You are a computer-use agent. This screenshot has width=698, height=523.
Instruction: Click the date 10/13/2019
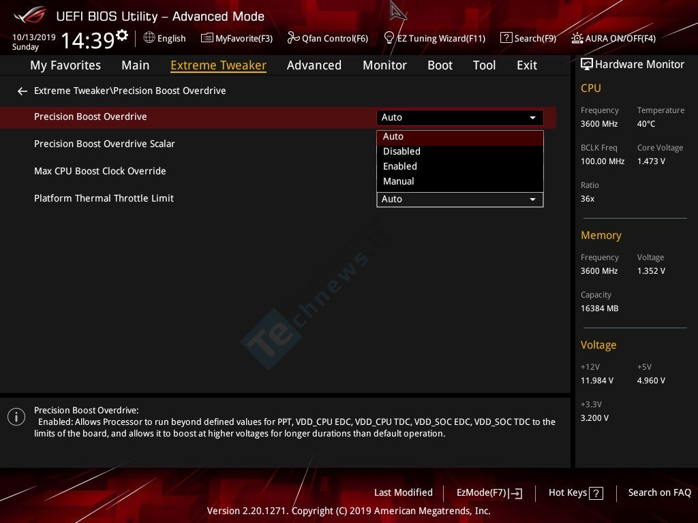(34, 37)
